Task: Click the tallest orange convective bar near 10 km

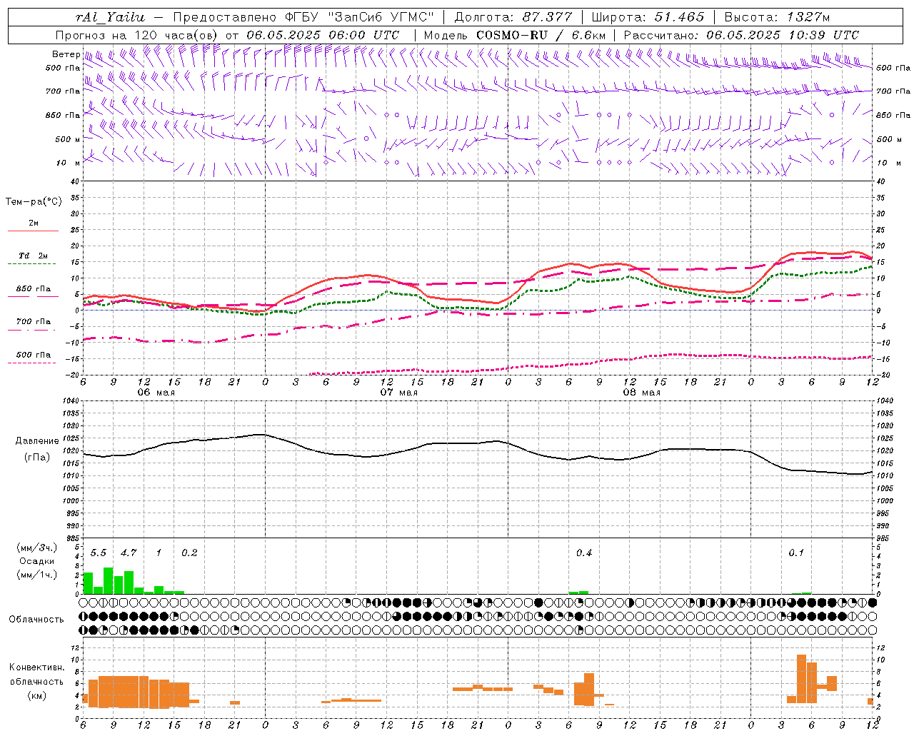Action: pos(801,679)
